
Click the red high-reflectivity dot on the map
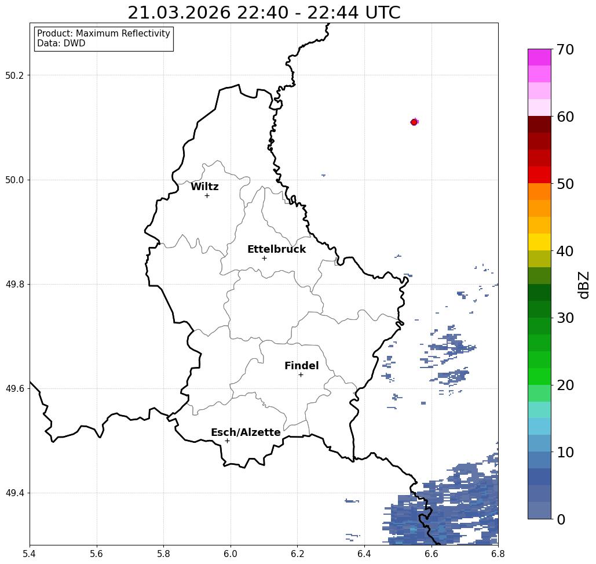(x=414, y=122)
